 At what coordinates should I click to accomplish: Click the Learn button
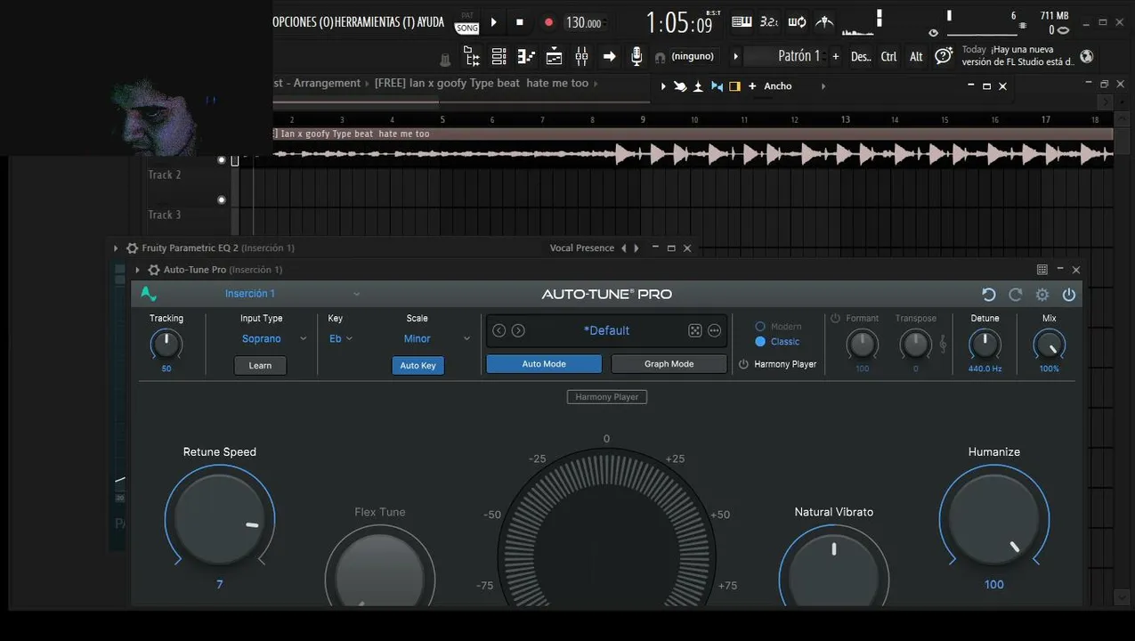260,366
